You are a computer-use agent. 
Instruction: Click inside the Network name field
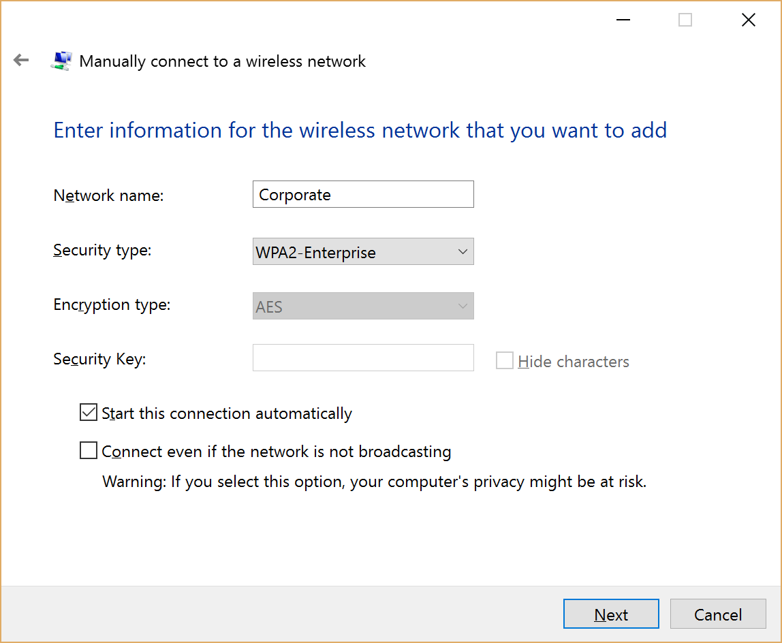click(363, 194)
